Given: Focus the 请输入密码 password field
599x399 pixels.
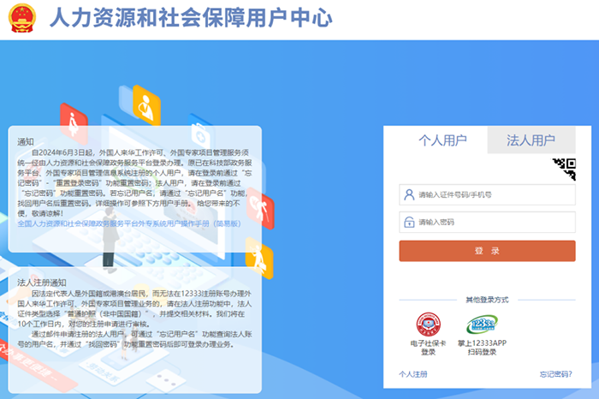Looking at the screenshot, I should pos(487,222).
